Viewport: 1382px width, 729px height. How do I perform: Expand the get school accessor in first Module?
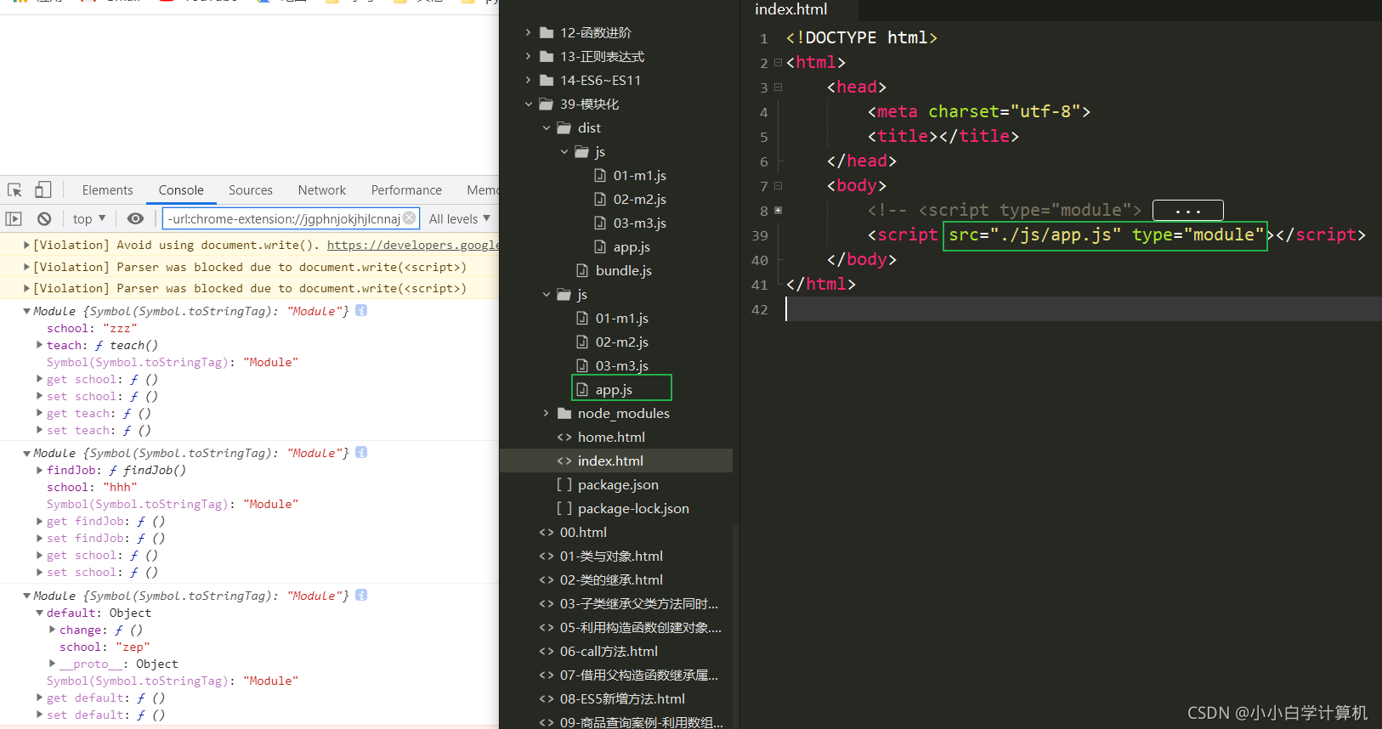pyautogui.click(x=40, y=379)
